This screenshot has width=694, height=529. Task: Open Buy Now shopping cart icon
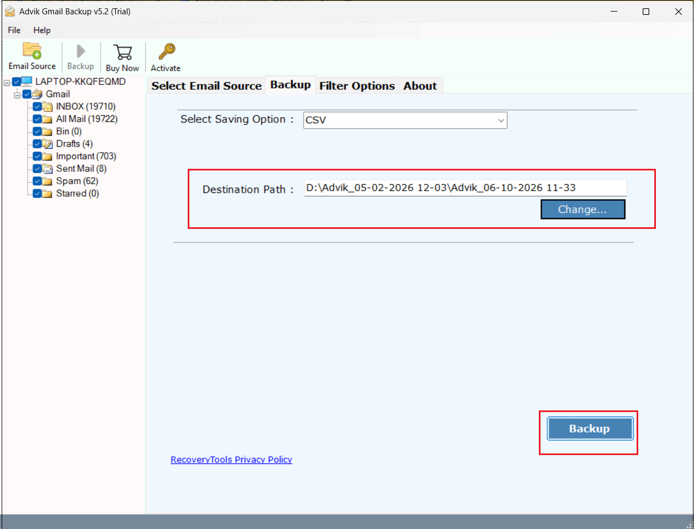pos(123,52)
